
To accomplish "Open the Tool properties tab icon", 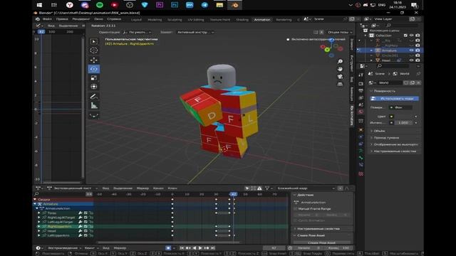I will (x=361, y=75).
